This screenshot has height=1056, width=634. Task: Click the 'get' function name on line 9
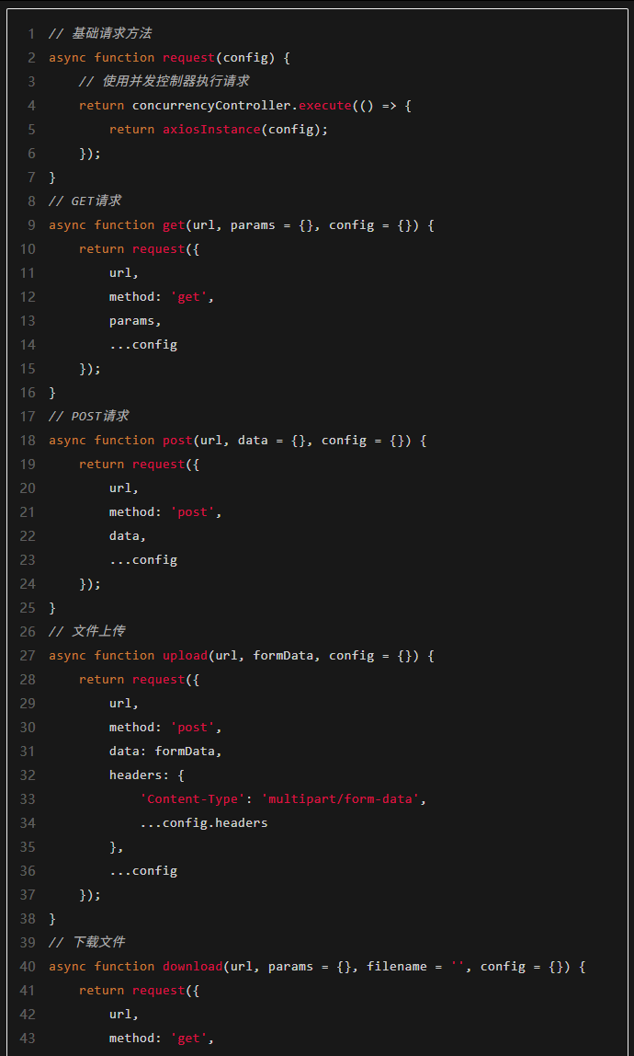coord(174,224)
